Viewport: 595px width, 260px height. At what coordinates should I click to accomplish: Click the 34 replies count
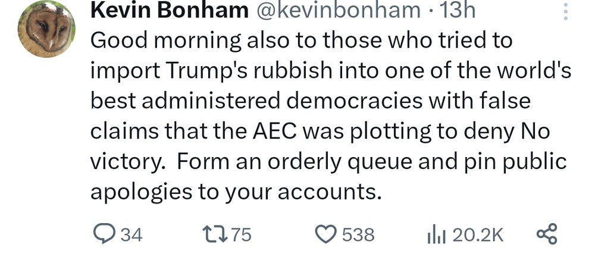pos(131,235)
